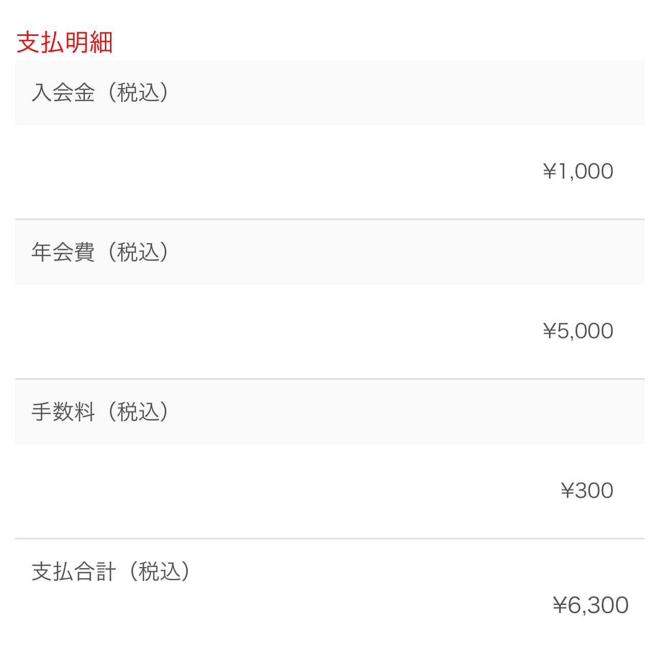Select the 手数料（税込） row header

pyautogui.click(x=330, y=412)
